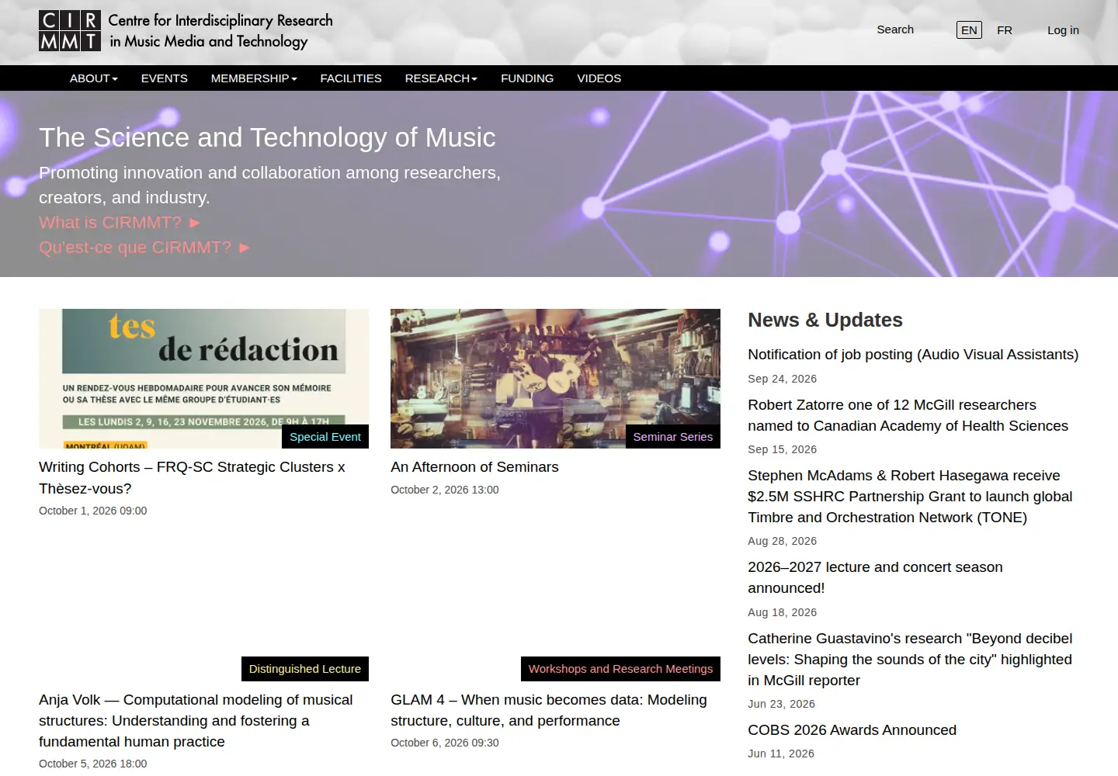Select FUNDING in the navigation bar
Viewport: 1118px width, 776px height.
coord(527,78)
